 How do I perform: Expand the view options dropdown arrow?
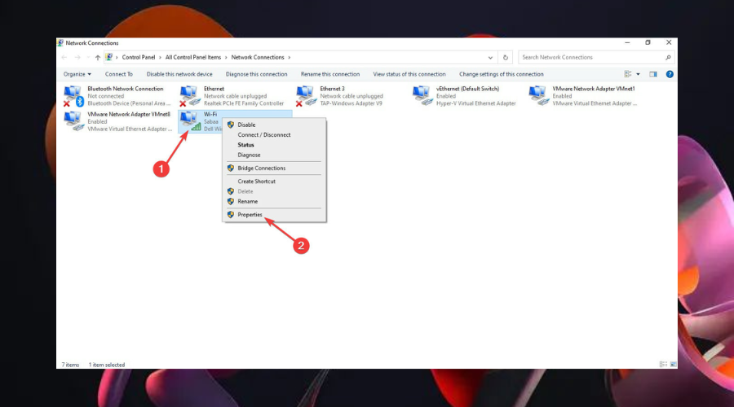(638, 74)
